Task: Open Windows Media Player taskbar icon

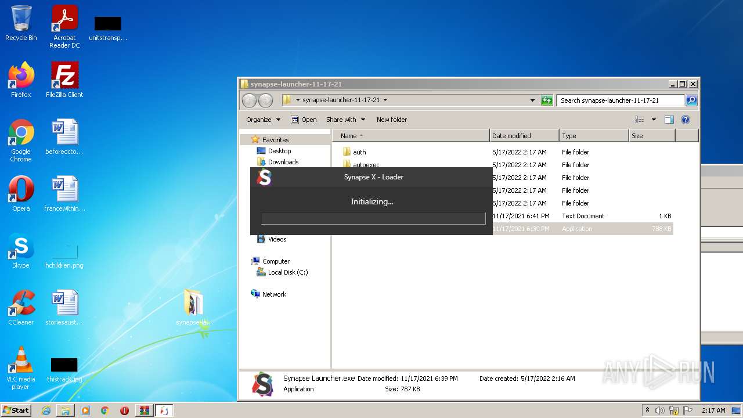Action: point(85,410)
